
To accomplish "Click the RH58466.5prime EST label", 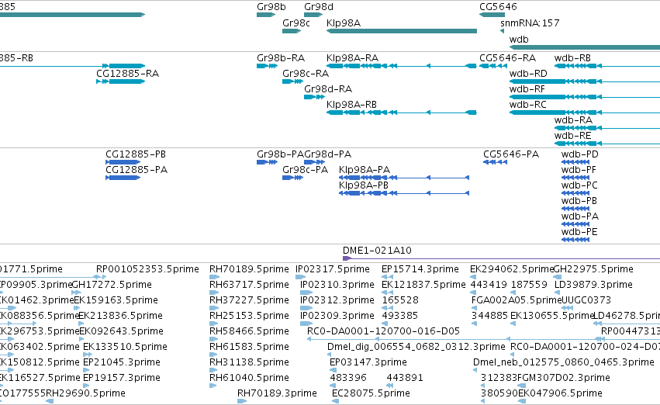I will coord(249,331).
